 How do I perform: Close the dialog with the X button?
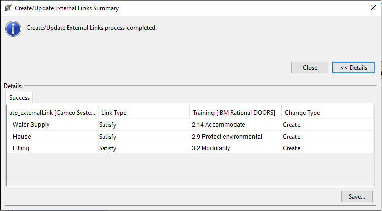click(x=373, y=8)
